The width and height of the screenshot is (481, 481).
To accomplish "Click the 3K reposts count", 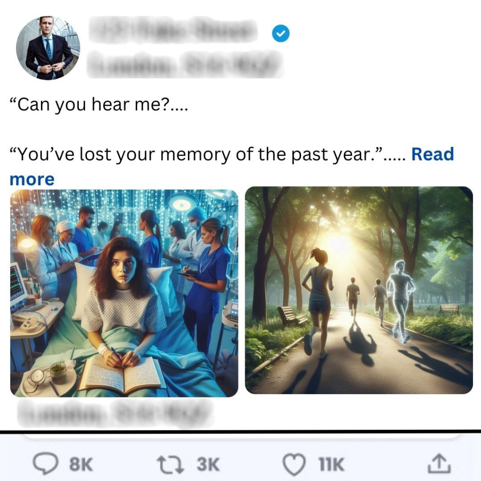I will pos(208,465).
